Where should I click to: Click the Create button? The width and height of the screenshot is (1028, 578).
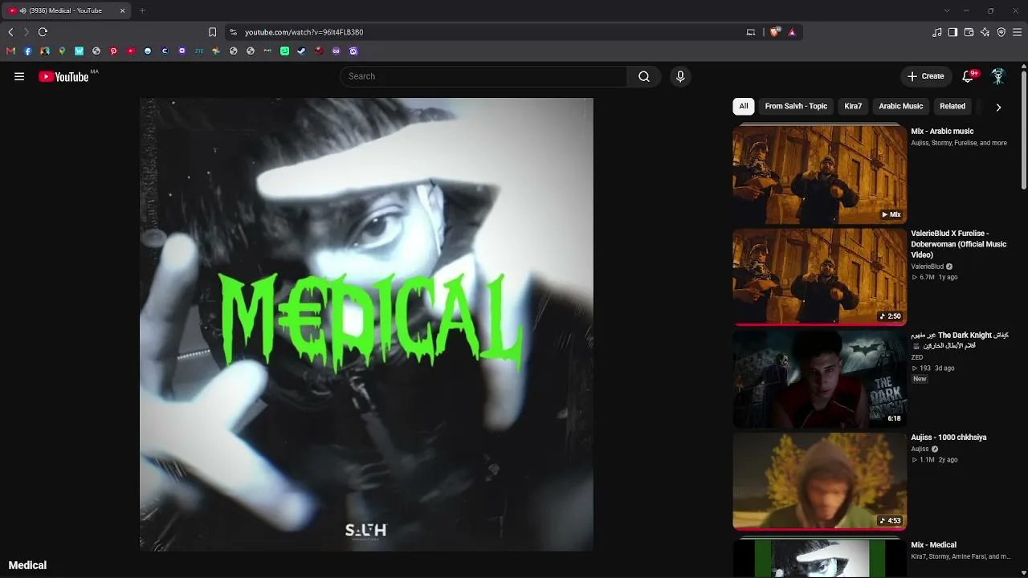pos(926,76)
